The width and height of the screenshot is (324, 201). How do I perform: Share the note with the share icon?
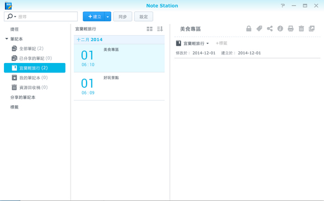270,28
